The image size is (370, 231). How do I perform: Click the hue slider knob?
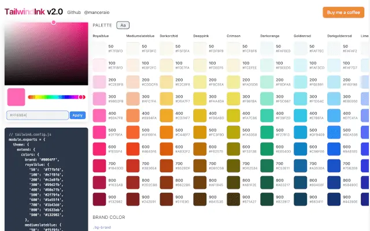pos(81,97)
